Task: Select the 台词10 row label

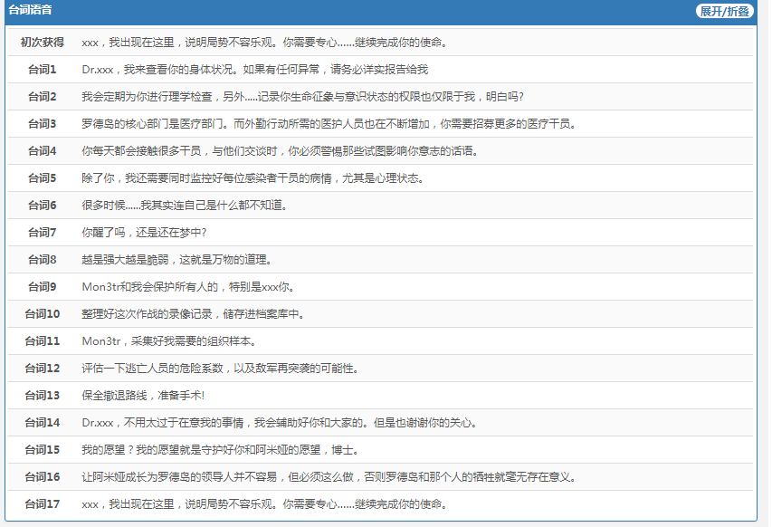Action: point(43,314)
